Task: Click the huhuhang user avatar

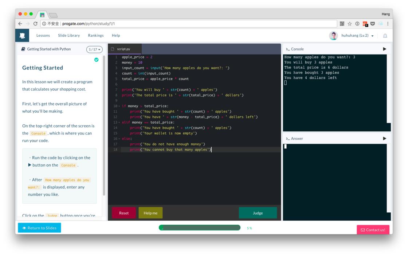Action: (x=333, y=36)
